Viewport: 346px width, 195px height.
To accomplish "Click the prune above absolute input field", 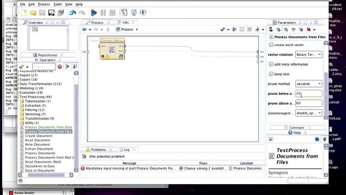I will [309, 103].
